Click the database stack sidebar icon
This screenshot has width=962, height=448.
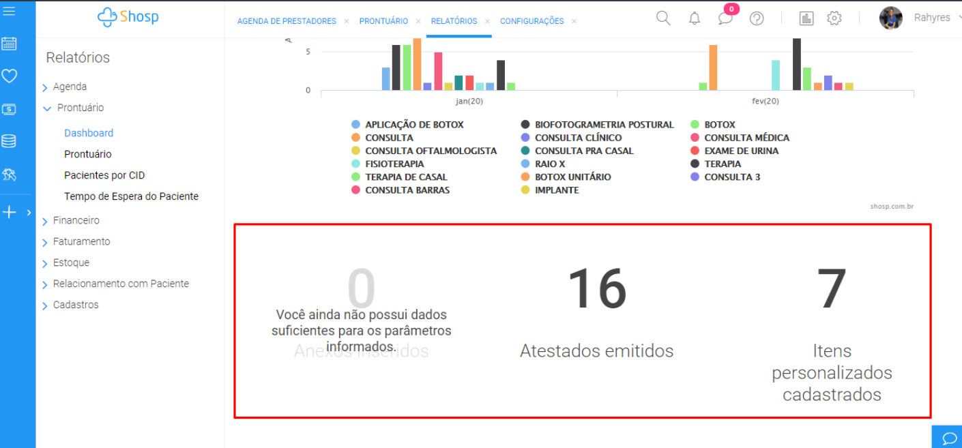click(x=9, y=141)
